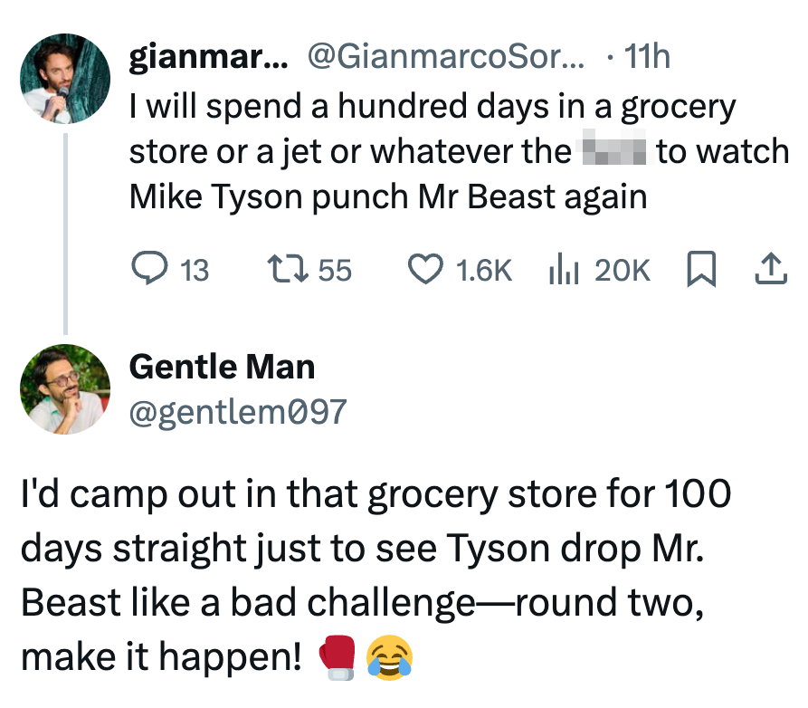
Task: Like the tweet with the heart icon
Action: click(x=424, y=269)
